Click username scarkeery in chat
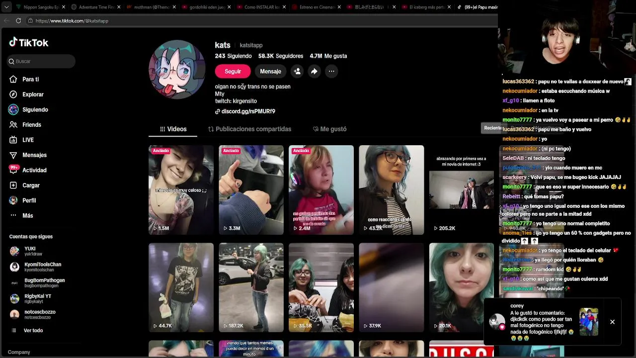 pos(514,177)
